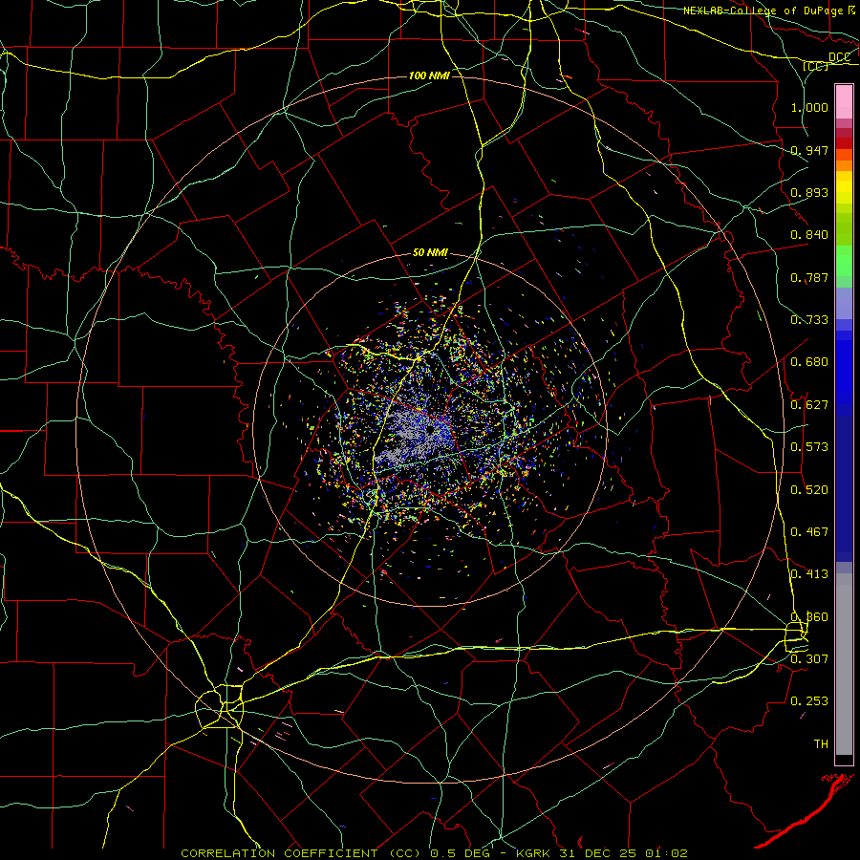Click the [CC] product label near the scale

coord(816,66)
